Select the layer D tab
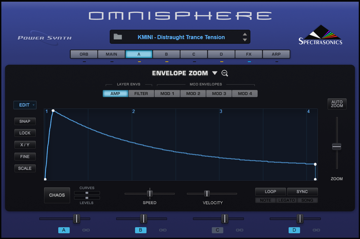The height and width of the screenshot is (239, 360). [x=221, y=54]
